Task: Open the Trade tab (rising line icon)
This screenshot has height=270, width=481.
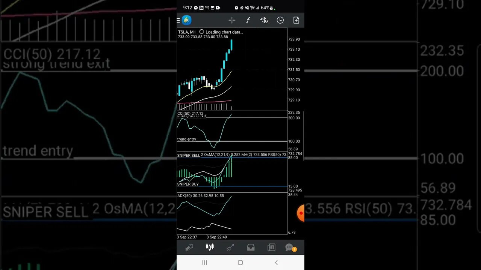Action: [x=230, y=247]
